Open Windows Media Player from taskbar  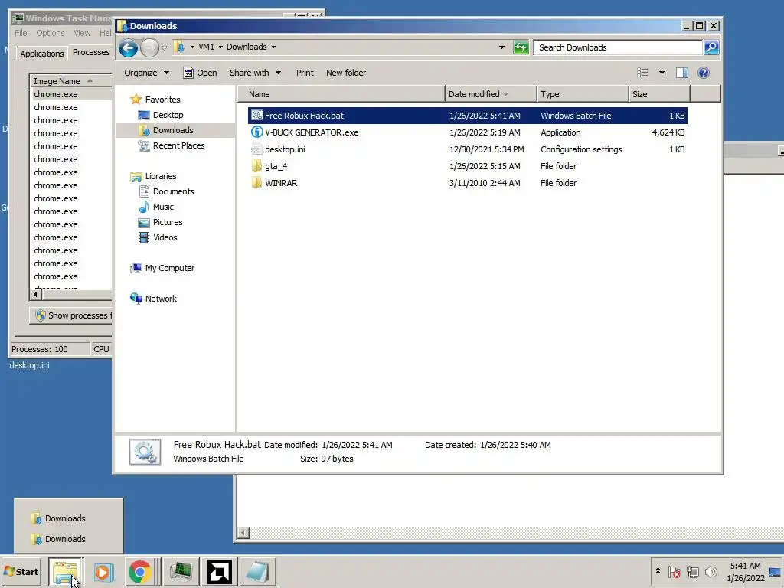click(103, 572)
